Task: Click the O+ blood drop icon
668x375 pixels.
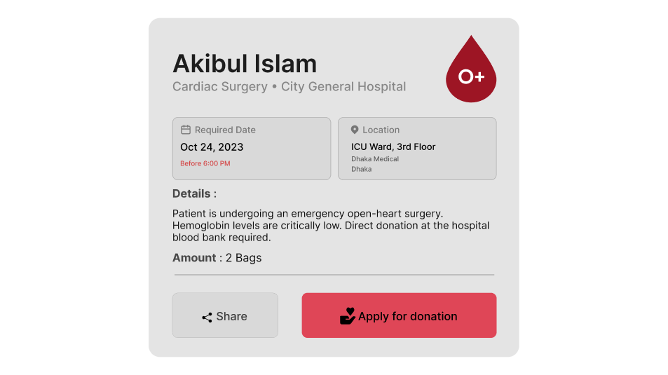Action: point(471,71)
